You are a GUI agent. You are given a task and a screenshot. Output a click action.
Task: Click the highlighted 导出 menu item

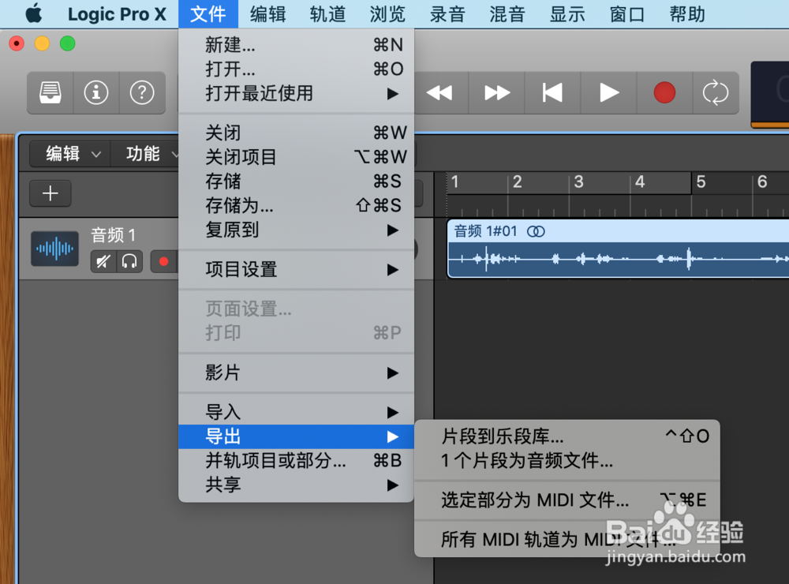297,436
